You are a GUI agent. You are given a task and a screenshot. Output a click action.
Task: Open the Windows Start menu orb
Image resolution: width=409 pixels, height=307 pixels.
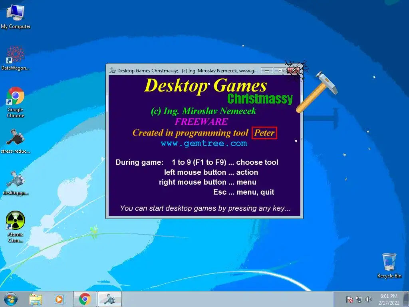pos(11,299)
